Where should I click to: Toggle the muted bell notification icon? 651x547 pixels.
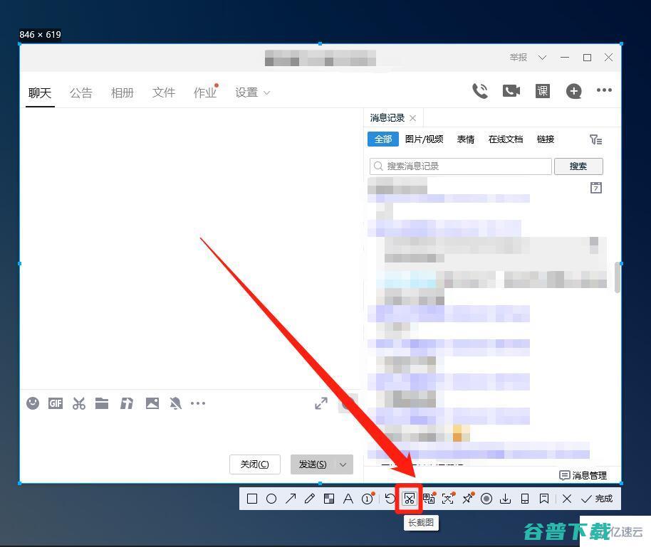tap(175, 403)
